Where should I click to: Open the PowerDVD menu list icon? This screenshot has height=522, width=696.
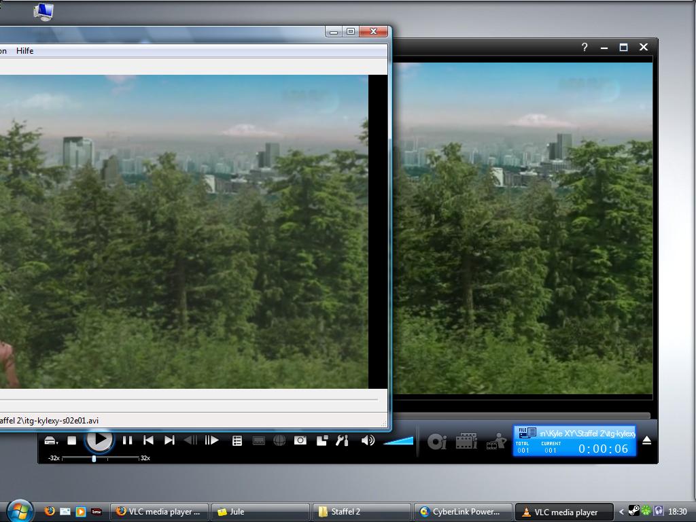coord(237,440)
